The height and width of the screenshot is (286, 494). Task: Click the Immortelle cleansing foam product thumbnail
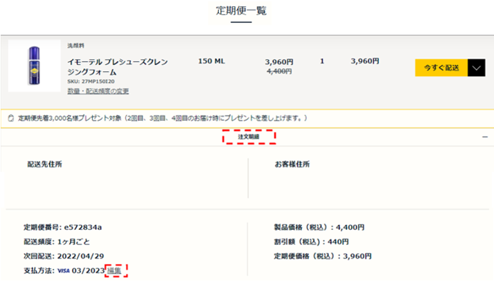point(35,67)
